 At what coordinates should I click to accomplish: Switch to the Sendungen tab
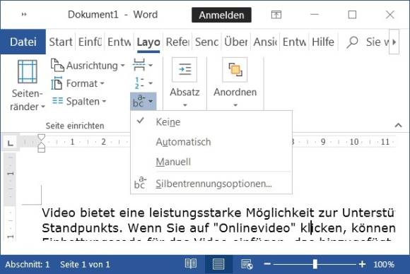[207, 42]
